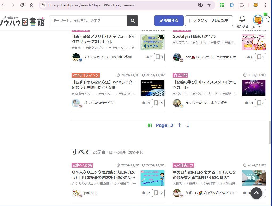Bookmark the Webライター article (25)

click(158, 103)
